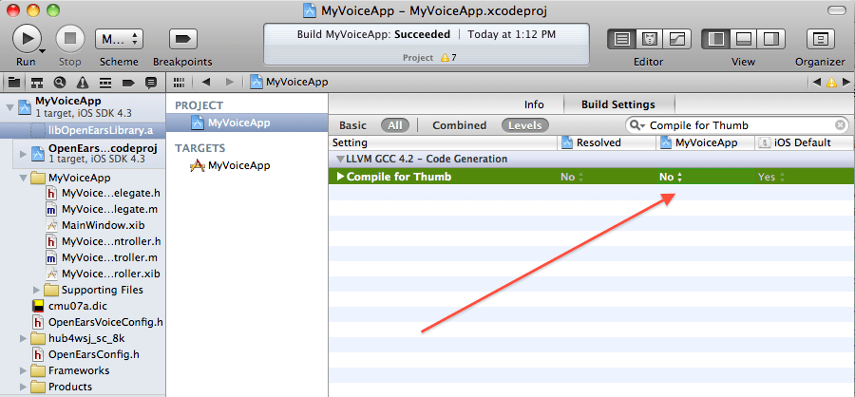Hide the left Navigator pane
Viewport: 855px width, 397px height.
pyautogui.click(x=715, y=39)
